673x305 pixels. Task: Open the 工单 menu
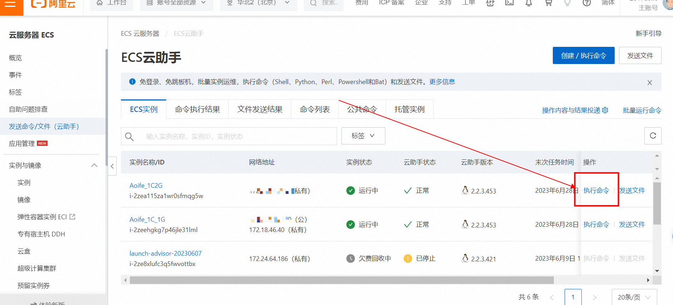pyautogui.click(x=469, y=3)
